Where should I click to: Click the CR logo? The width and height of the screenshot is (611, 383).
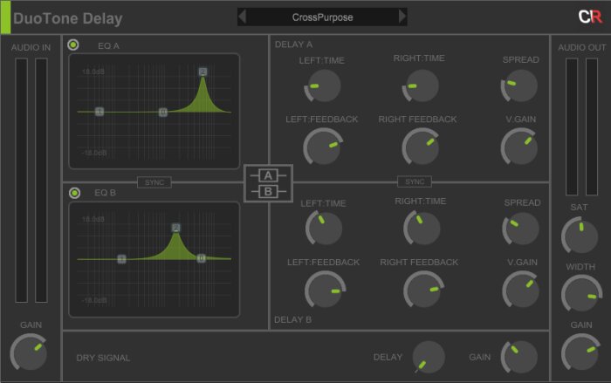590,17
